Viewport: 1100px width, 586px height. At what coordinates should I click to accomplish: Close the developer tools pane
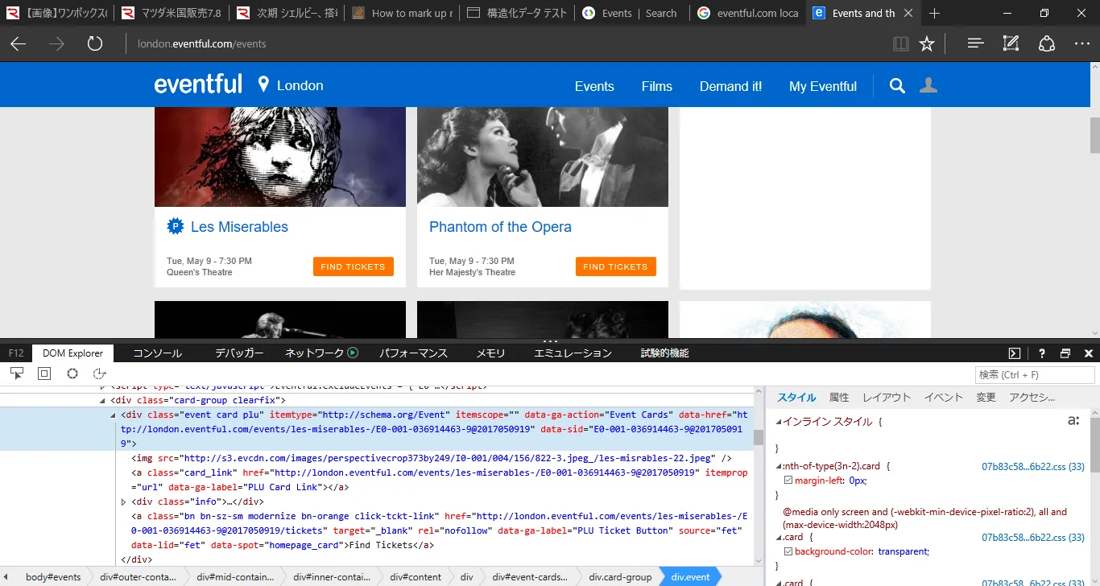click(1089, 353)
